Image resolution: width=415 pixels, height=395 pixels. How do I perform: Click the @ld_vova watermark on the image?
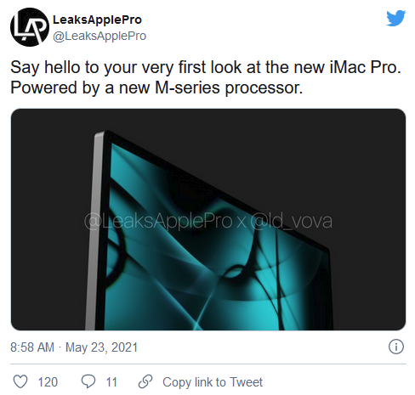292,222
